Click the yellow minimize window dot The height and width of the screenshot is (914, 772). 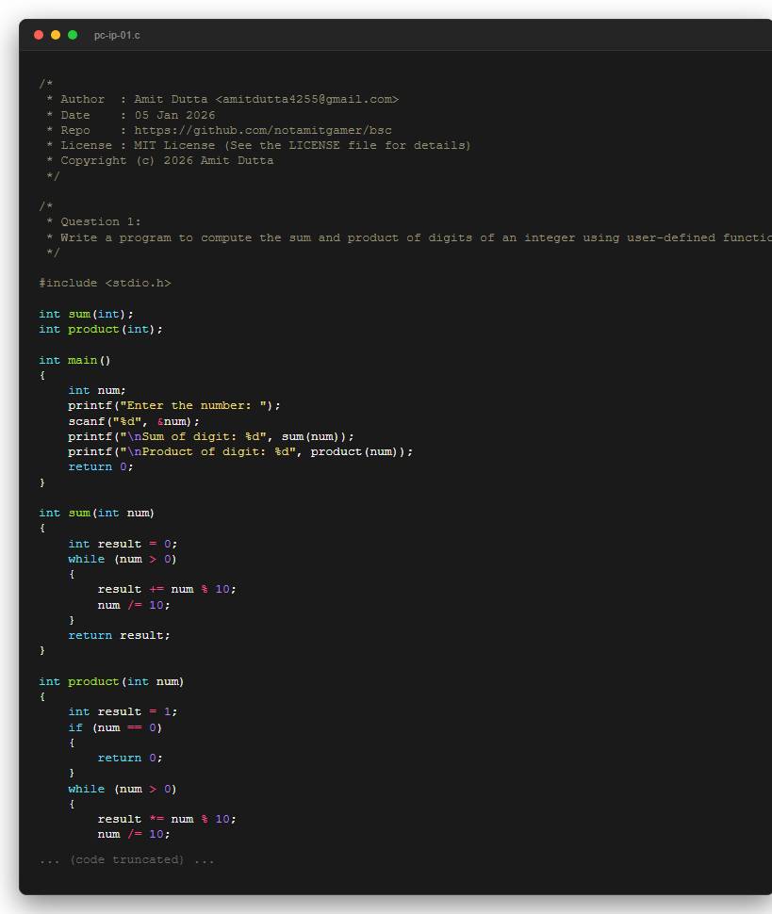56,35
